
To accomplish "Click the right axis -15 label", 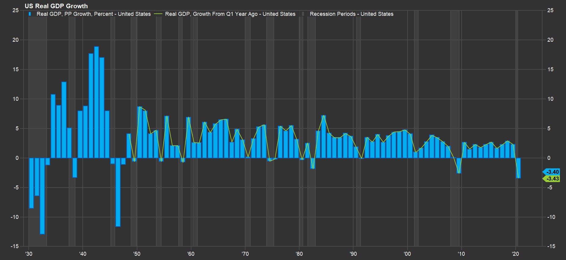I will tap(551, 246).
